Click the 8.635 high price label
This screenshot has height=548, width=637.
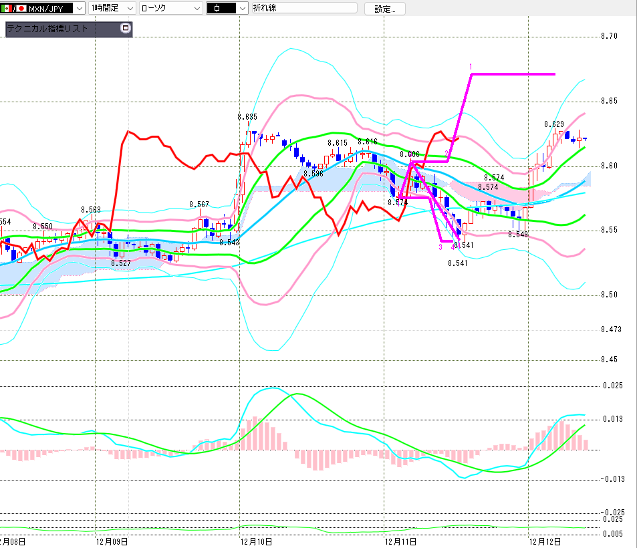click(x=247, y=117)
